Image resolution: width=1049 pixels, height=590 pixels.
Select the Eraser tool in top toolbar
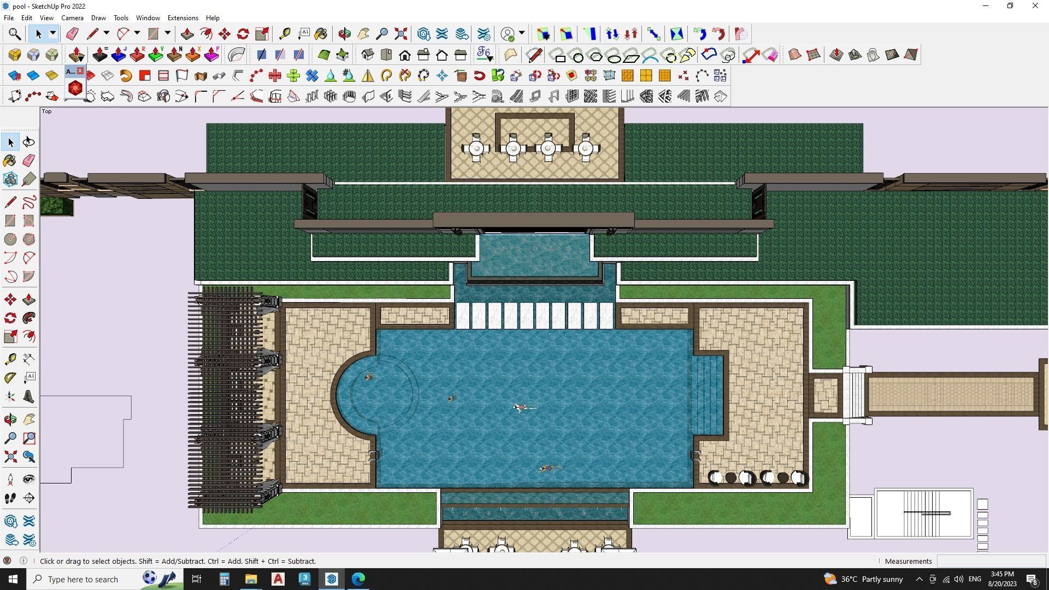click(x=72, y=34)
